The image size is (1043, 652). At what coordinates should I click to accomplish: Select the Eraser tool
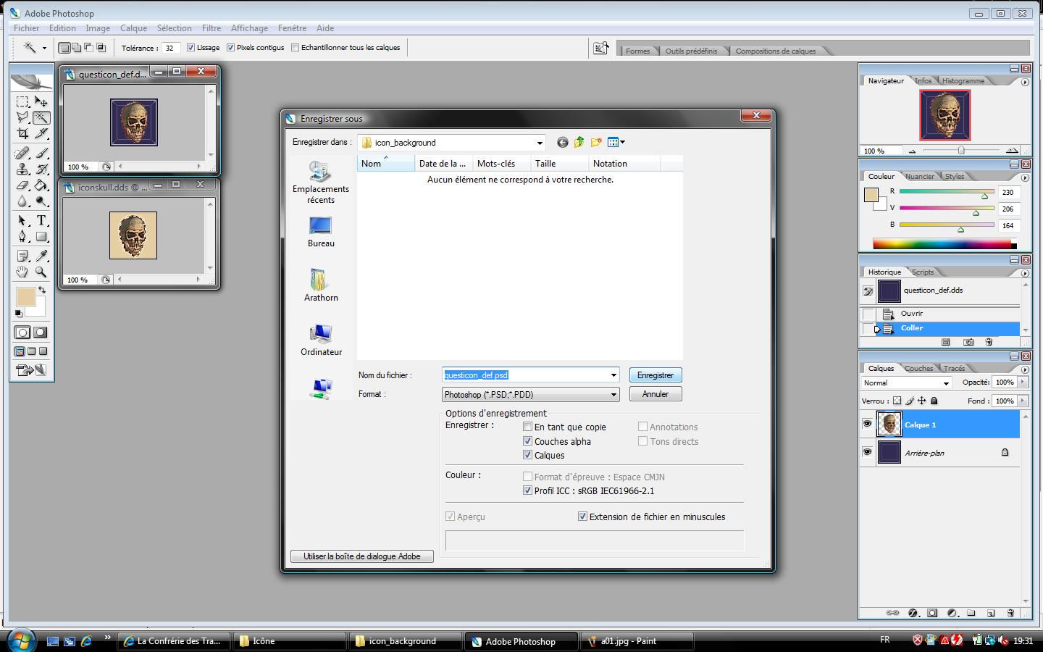(22, 185)
